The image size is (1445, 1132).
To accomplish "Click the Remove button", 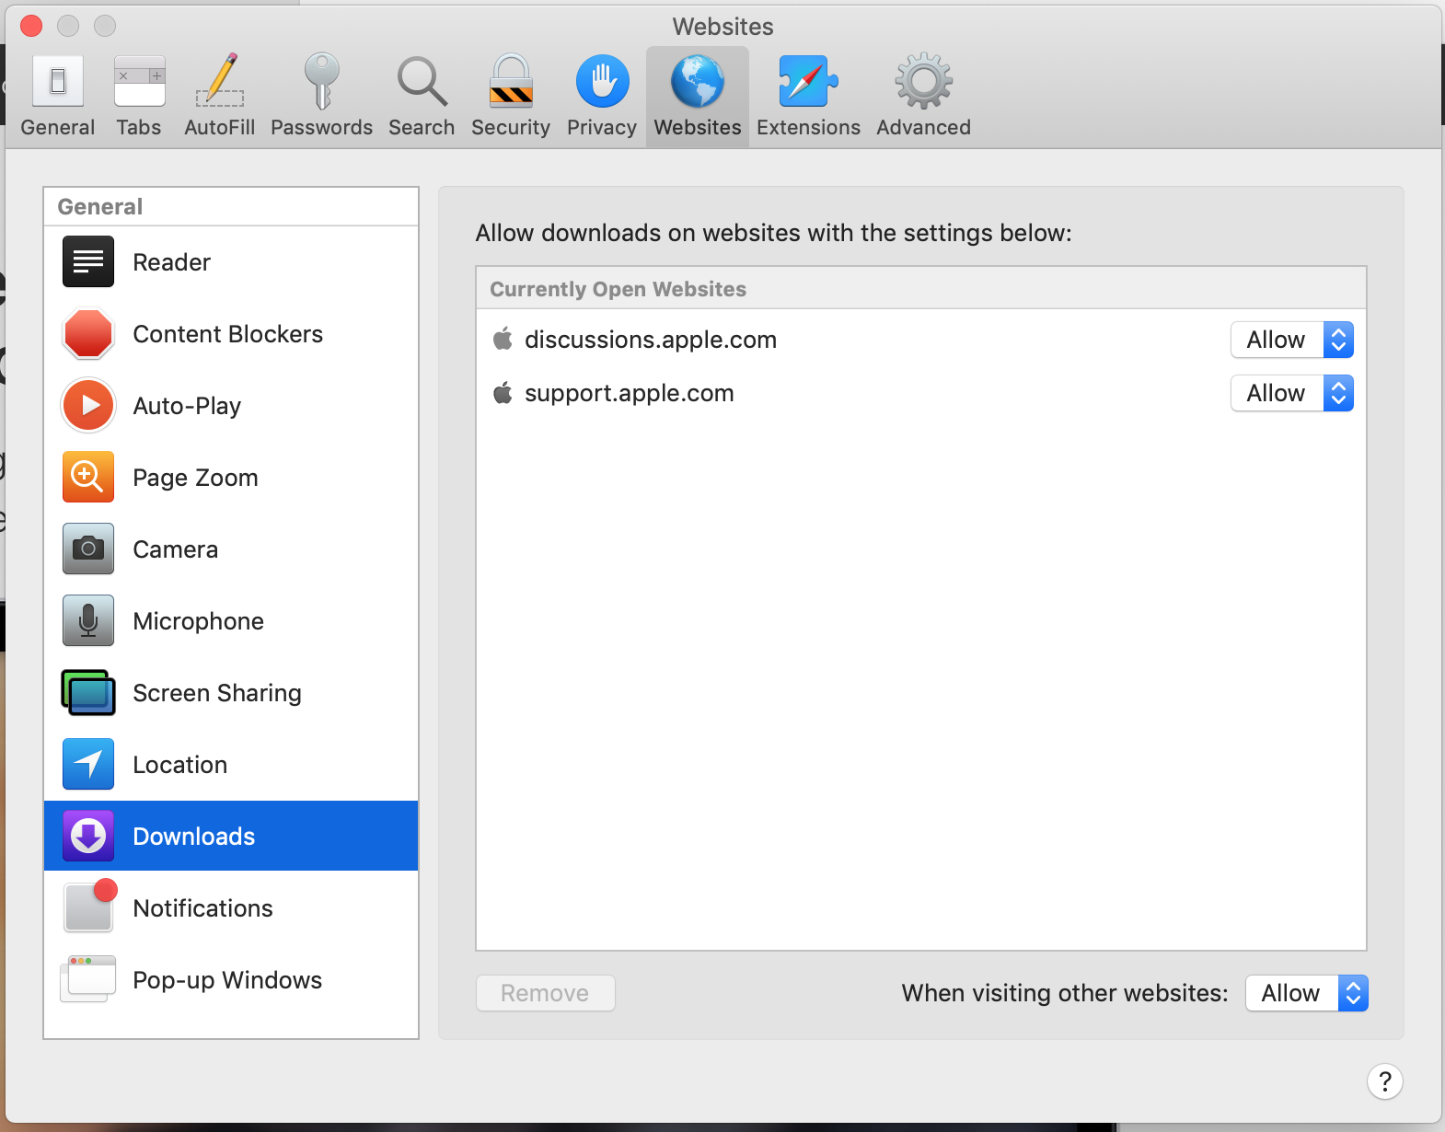I will (x=546, y=993).
